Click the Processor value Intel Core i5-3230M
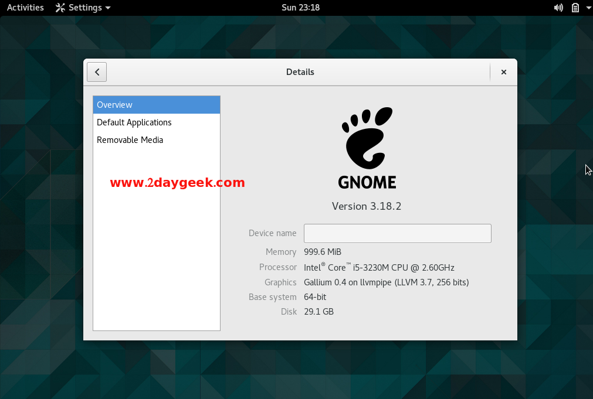 379,267
